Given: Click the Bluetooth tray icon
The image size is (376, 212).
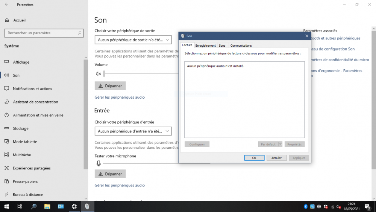Looking at the screenshot, I should click(306, 207).
